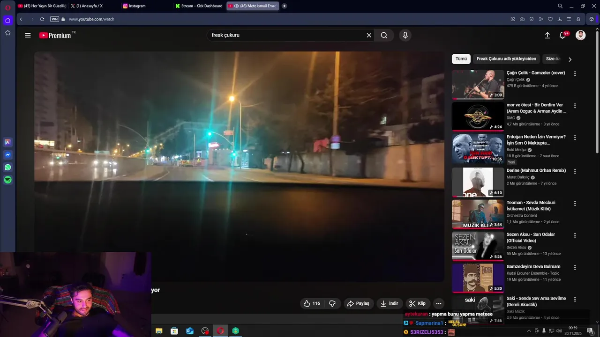Open File Explorer from taskbar
600x337 pixels.
(159, 331)
